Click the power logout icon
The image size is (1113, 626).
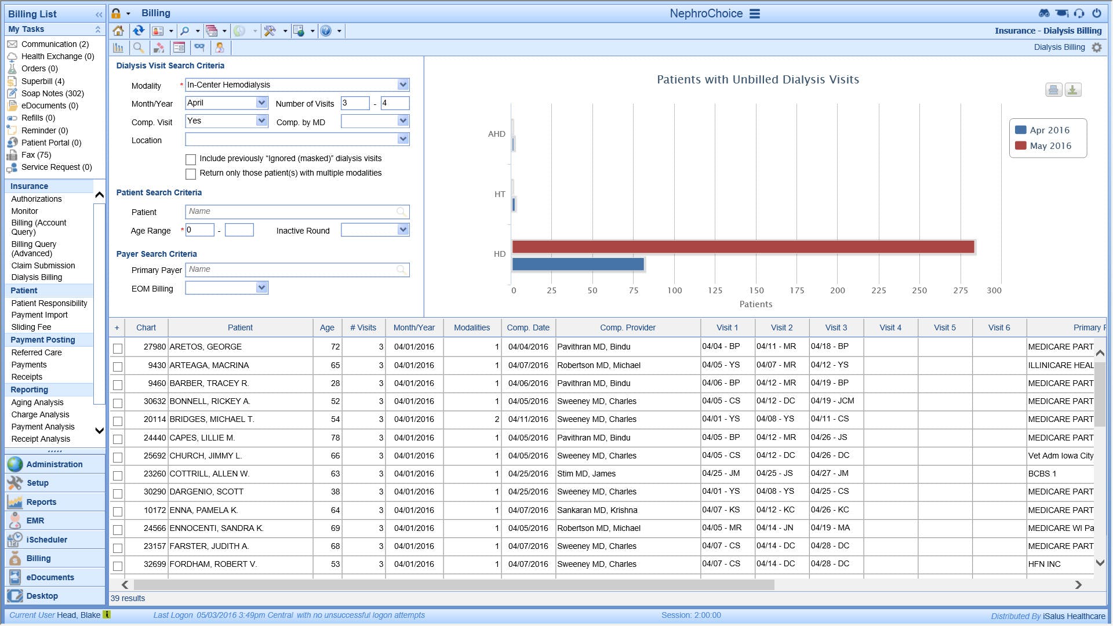[1096, 13]
